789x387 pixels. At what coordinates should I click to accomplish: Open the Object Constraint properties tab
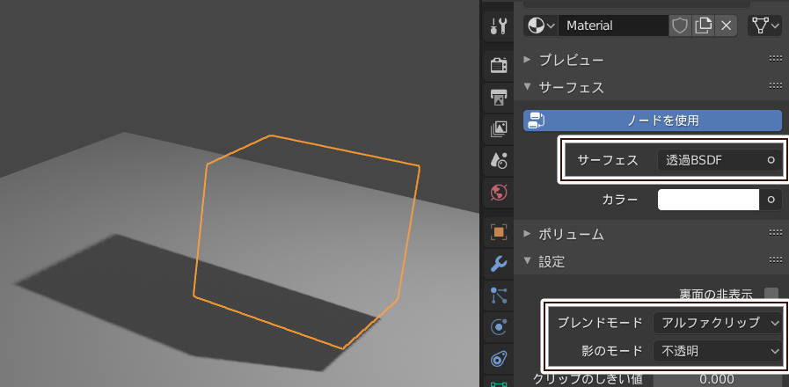point(498,360)
